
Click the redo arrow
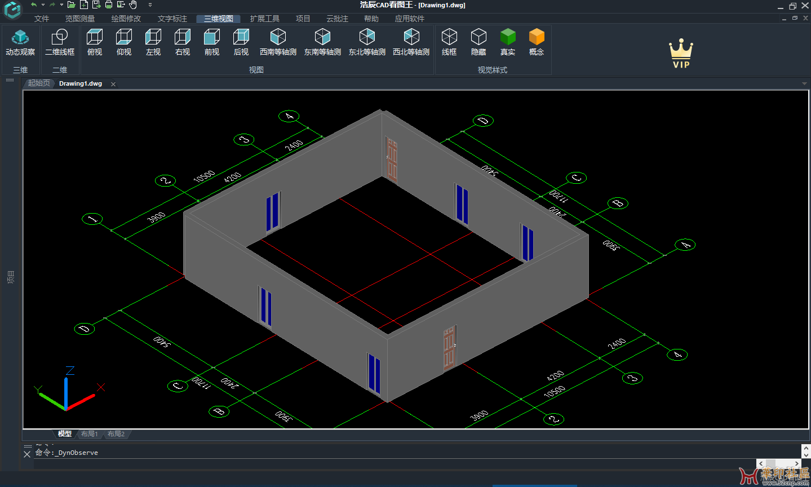pyautogui.click(x=52, y=5)
